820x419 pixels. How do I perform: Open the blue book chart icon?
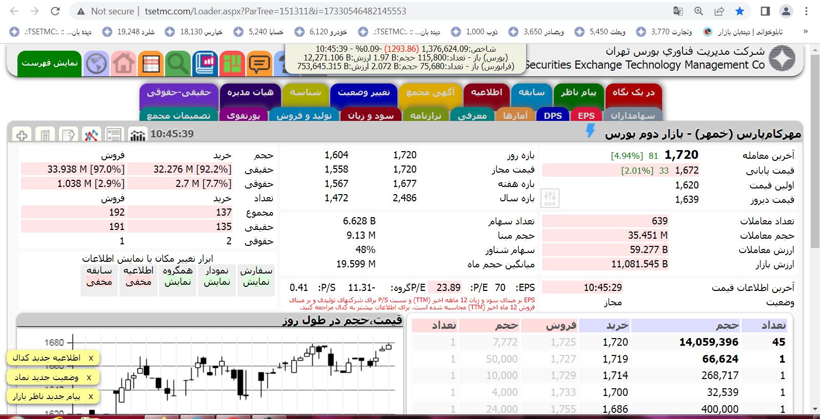205,64
